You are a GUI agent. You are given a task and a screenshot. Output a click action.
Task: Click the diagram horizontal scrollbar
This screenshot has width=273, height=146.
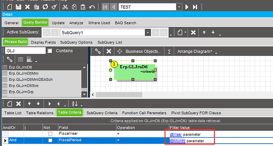(119, 95)
